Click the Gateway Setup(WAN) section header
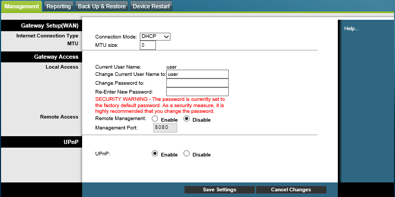The width and height of the screenshot is (395, 197). coord(42,25)
